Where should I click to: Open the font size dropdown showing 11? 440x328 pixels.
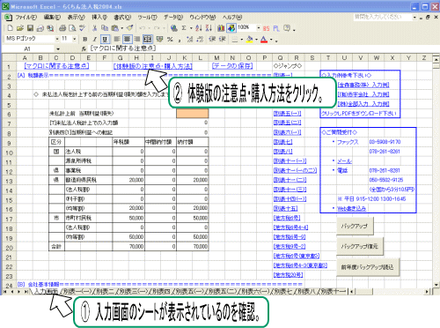click(75, 39)
